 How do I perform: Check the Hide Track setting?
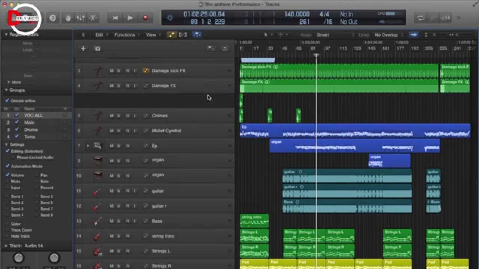click(7, 236)
